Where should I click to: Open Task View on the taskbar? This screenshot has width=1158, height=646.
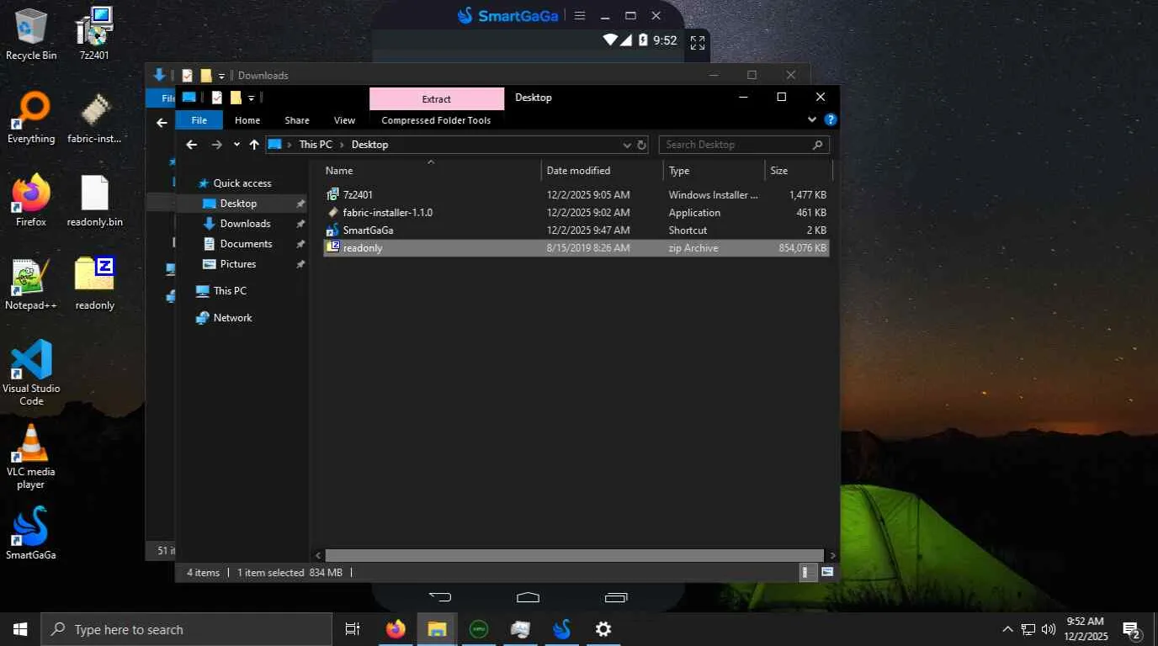(353, 629)
